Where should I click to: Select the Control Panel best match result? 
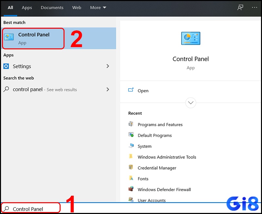pos(59,38)
